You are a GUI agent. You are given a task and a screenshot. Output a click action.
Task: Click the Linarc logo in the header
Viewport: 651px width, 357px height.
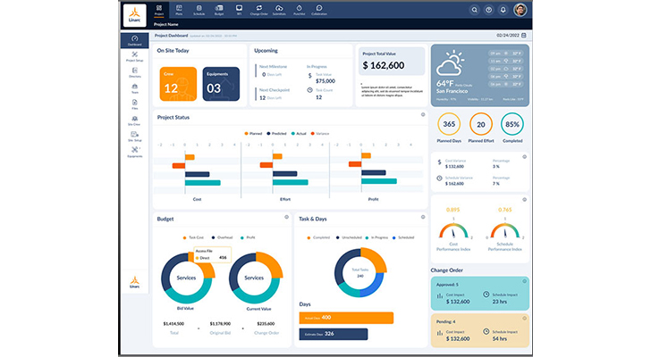[134, 15]
